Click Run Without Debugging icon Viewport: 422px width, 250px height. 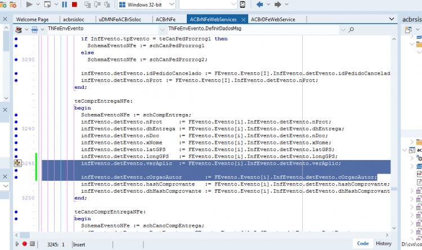[x=47, y=4]
